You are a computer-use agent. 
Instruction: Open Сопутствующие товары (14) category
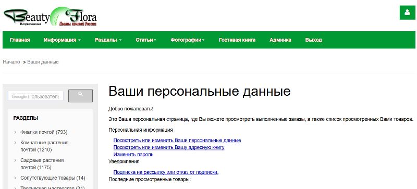click(53, 178)
